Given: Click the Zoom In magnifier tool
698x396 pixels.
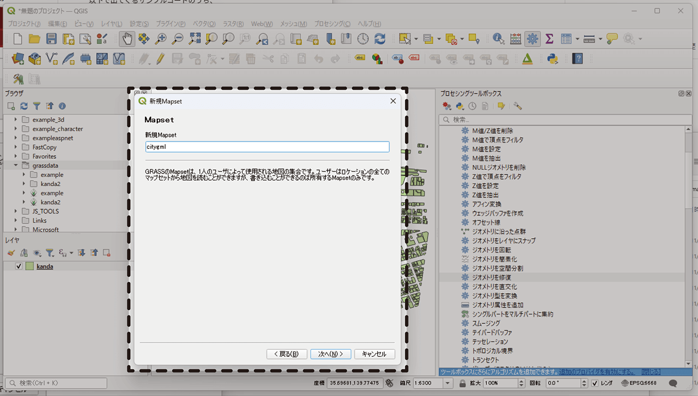Looking at the screenshot, I should [161, 39].
